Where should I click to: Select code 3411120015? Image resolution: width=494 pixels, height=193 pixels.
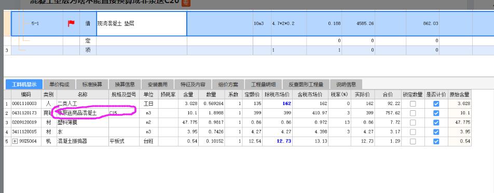click(x=26, y=132)
